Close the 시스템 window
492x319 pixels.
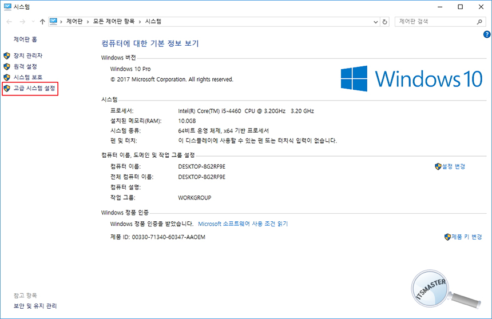click(x=481, y=7)
